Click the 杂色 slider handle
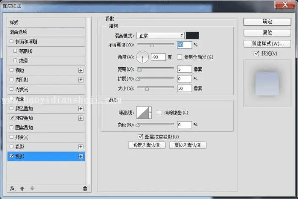Viewport: 298px width, 199px height. pyautogui.click(x=138, y=125)
